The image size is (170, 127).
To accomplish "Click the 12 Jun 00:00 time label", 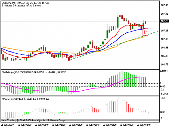I will [24, 125].
